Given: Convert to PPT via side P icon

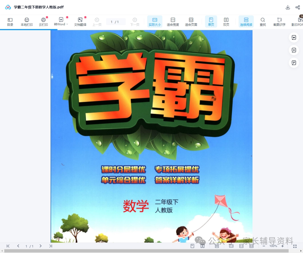Looking at the screenshot, I should click(x=294, y=63).
